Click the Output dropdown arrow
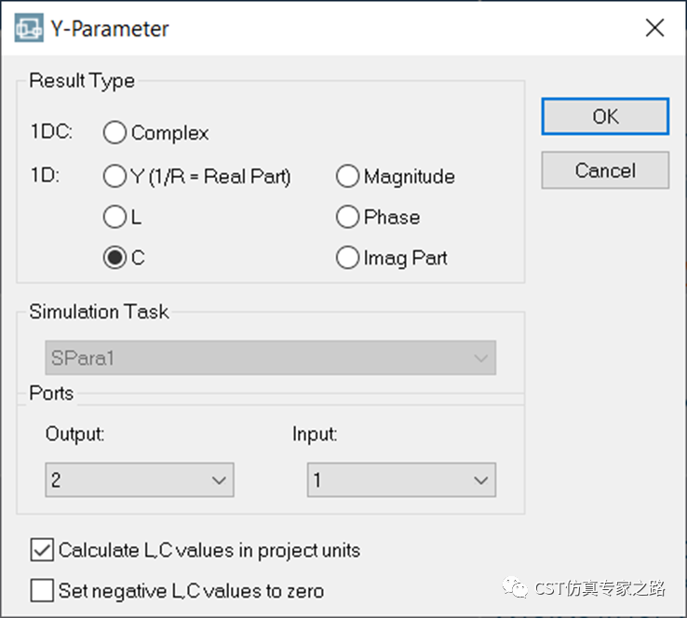The image size is (687, 618). click(x=220, y=480)
